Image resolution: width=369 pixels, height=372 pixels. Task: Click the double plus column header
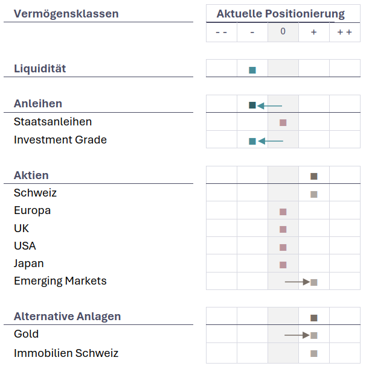click(344, 31)
